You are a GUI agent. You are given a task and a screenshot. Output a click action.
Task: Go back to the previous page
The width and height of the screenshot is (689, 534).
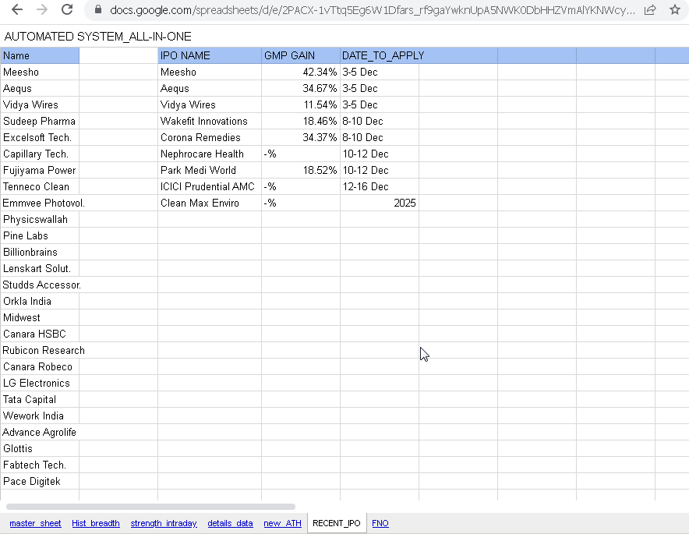tap(16, 9)
